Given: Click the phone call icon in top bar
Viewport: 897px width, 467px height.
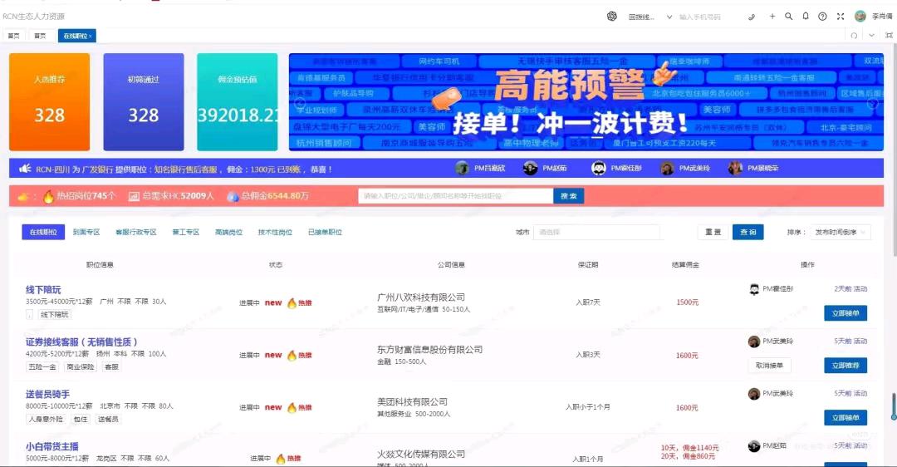Looking at the screenshot, I should pos(751,17).
